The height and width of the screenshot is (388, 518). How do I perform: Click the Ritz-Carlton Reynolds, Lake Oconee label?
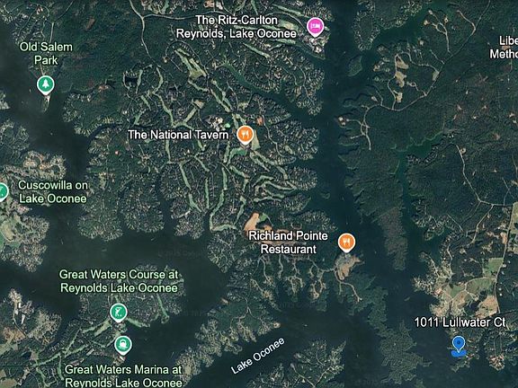pos(237,27)
